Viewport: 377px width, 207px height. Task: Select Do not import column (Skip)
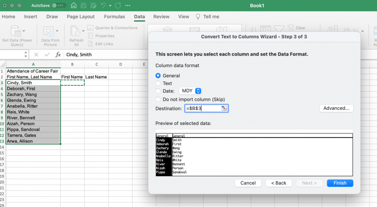158,99
